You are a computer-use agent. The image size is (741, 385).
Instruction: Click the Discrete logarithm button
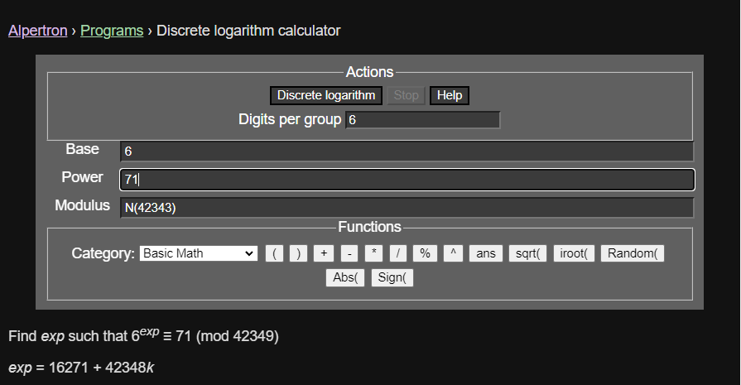[x=326, y=95]
